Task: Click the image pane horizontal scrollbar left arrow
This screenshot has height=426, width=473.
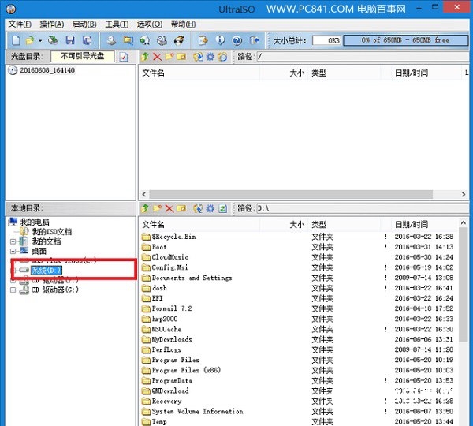Action: click(144, 194)
